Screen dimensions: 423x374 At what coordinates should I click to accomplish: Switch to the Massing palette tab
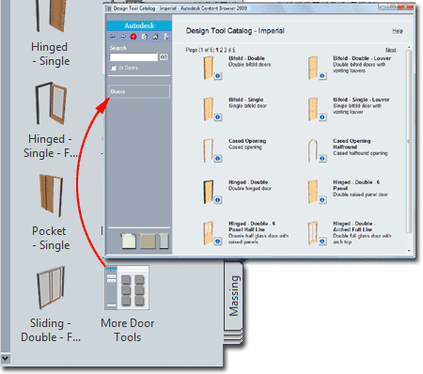(x=234, y=296)
